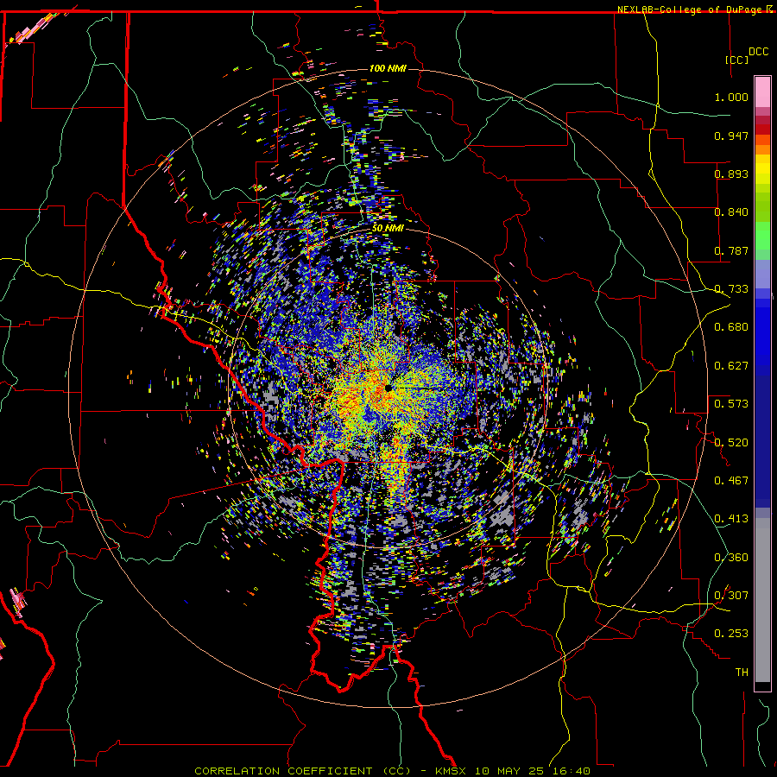This screenshot has height=777, width=777.
Task: Click the CORRELATION COEFFICIENT (CC) title text
Action: 303,771
